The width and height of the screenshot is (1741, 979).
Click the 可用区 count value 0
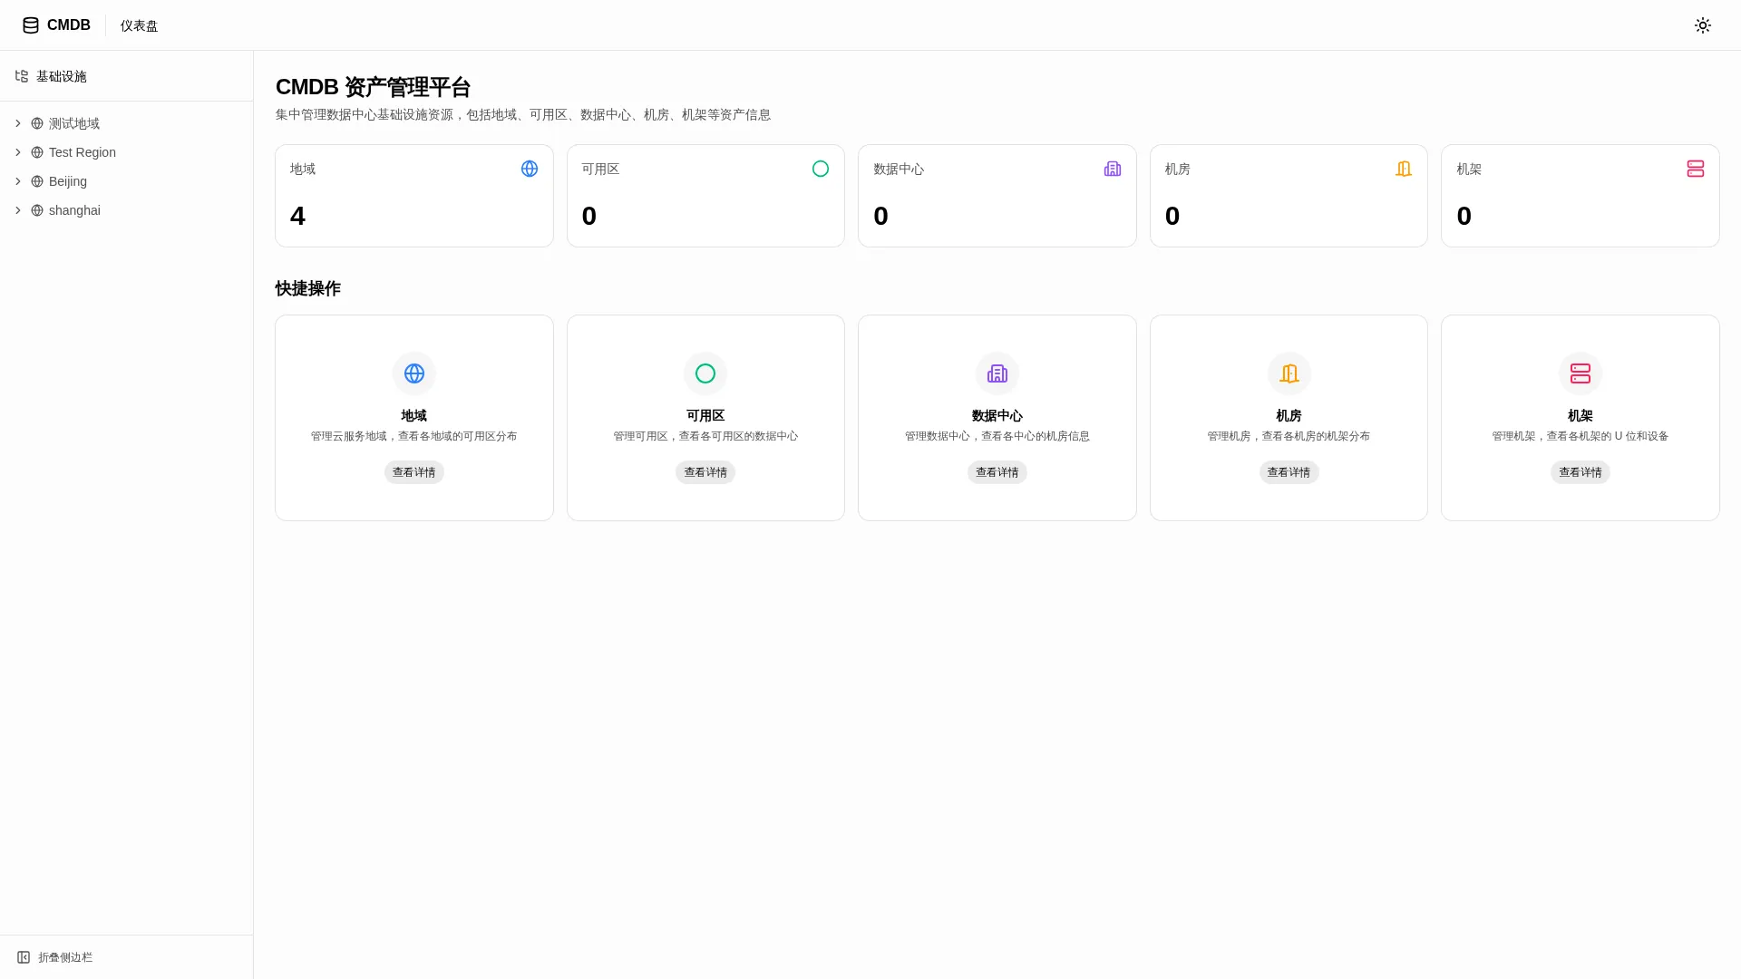click(589, 216)
